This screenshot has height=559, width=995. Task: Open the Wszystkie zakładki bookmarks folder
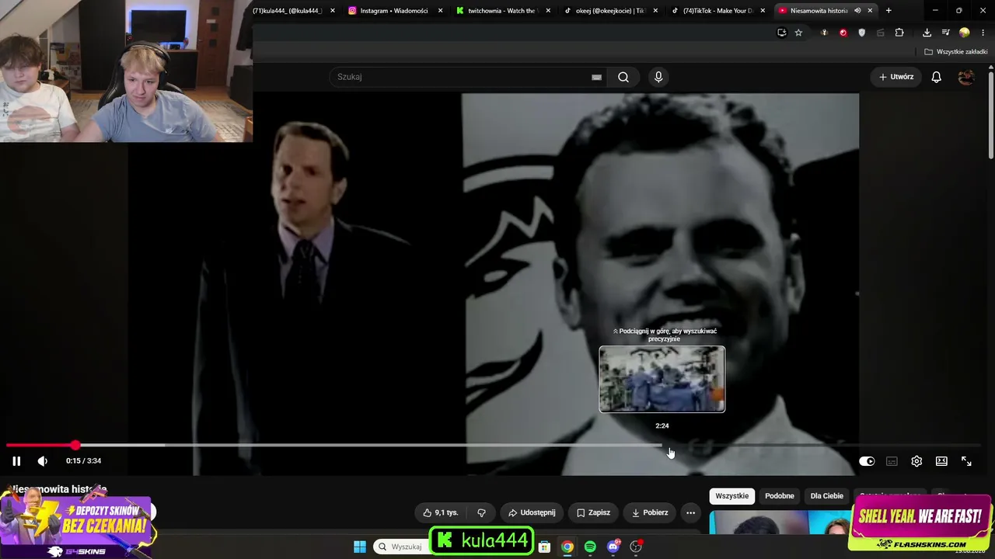[x=956, y=52]
